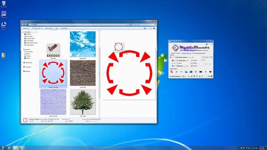
Task: Click the Forward arrow in Explorer
Action: pyautogui.click(x=25, y=25)
